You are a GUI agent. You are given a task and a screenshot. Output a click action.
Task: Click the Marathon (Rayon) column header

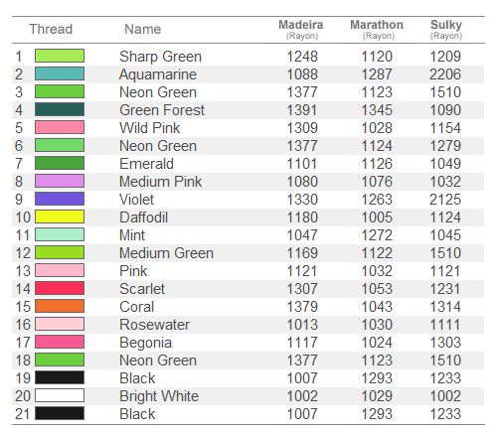point(377,29)
